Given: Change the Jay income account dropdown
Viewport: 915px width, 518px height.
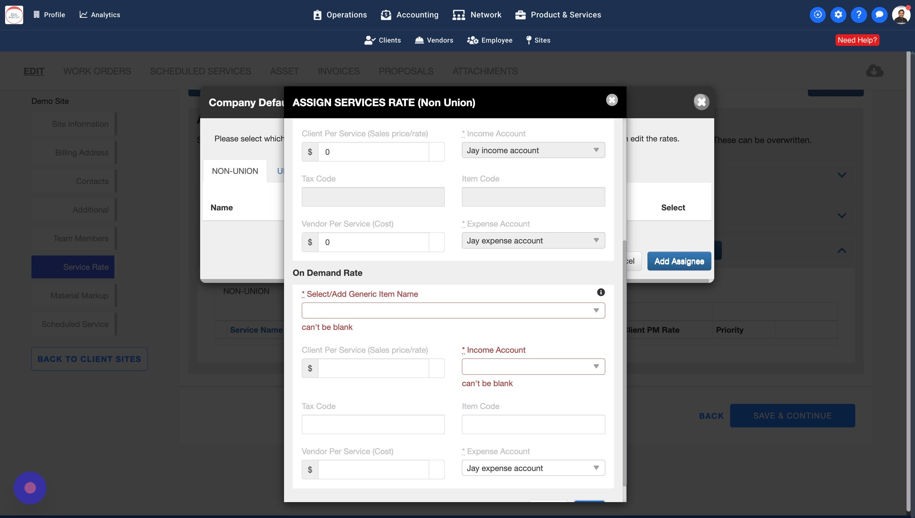Looking at the screenshot, I should tap(533, 150).
